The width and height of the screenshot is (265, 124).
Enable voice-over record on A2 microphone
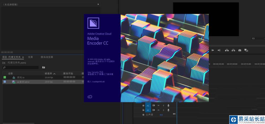pyautogui.click(x=168, y=105)
